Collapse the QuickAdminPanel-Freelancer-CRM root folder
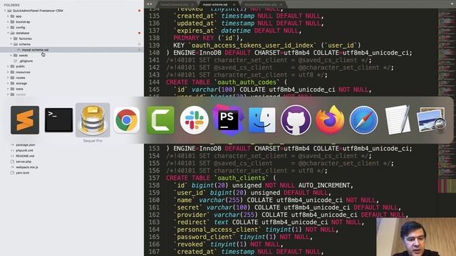 click(x=5, y=11)
